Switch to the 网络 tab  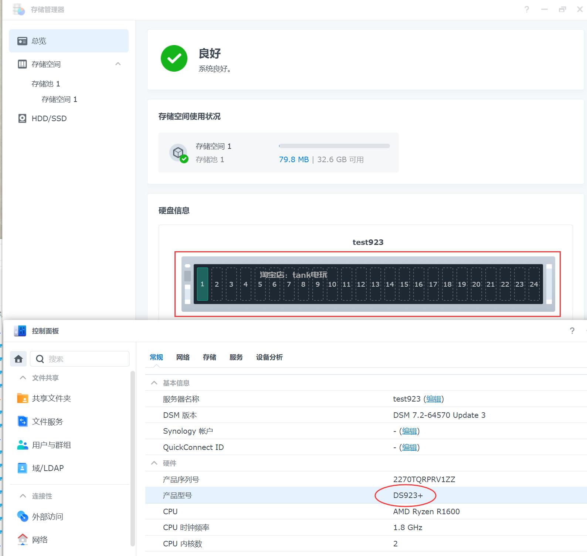click(x=183, y=357)
